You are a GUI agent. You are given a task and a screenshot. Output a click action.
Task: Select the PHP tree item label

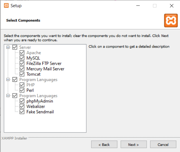[x=30, y=85]
